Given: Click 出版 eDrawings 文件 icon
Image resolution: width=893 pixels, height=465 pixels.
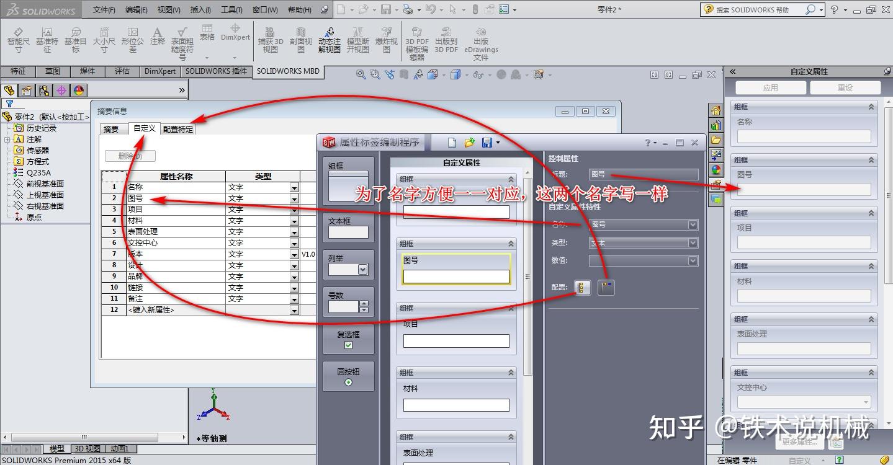Looking at the screenshot, I should [x=481, y=43].
